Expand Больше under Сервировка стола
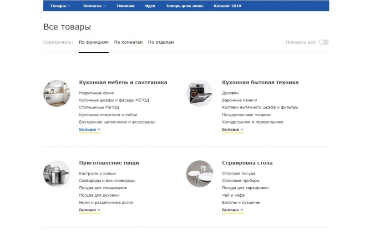The width and height of the screenshot is (375, 234). [x=233, y=210]
